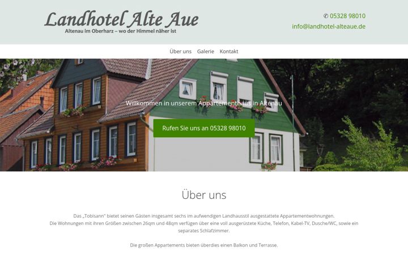Click the green Rufen Sie uns an button
The height and width of the screenshot is (255, 408).
pos(204,128)
